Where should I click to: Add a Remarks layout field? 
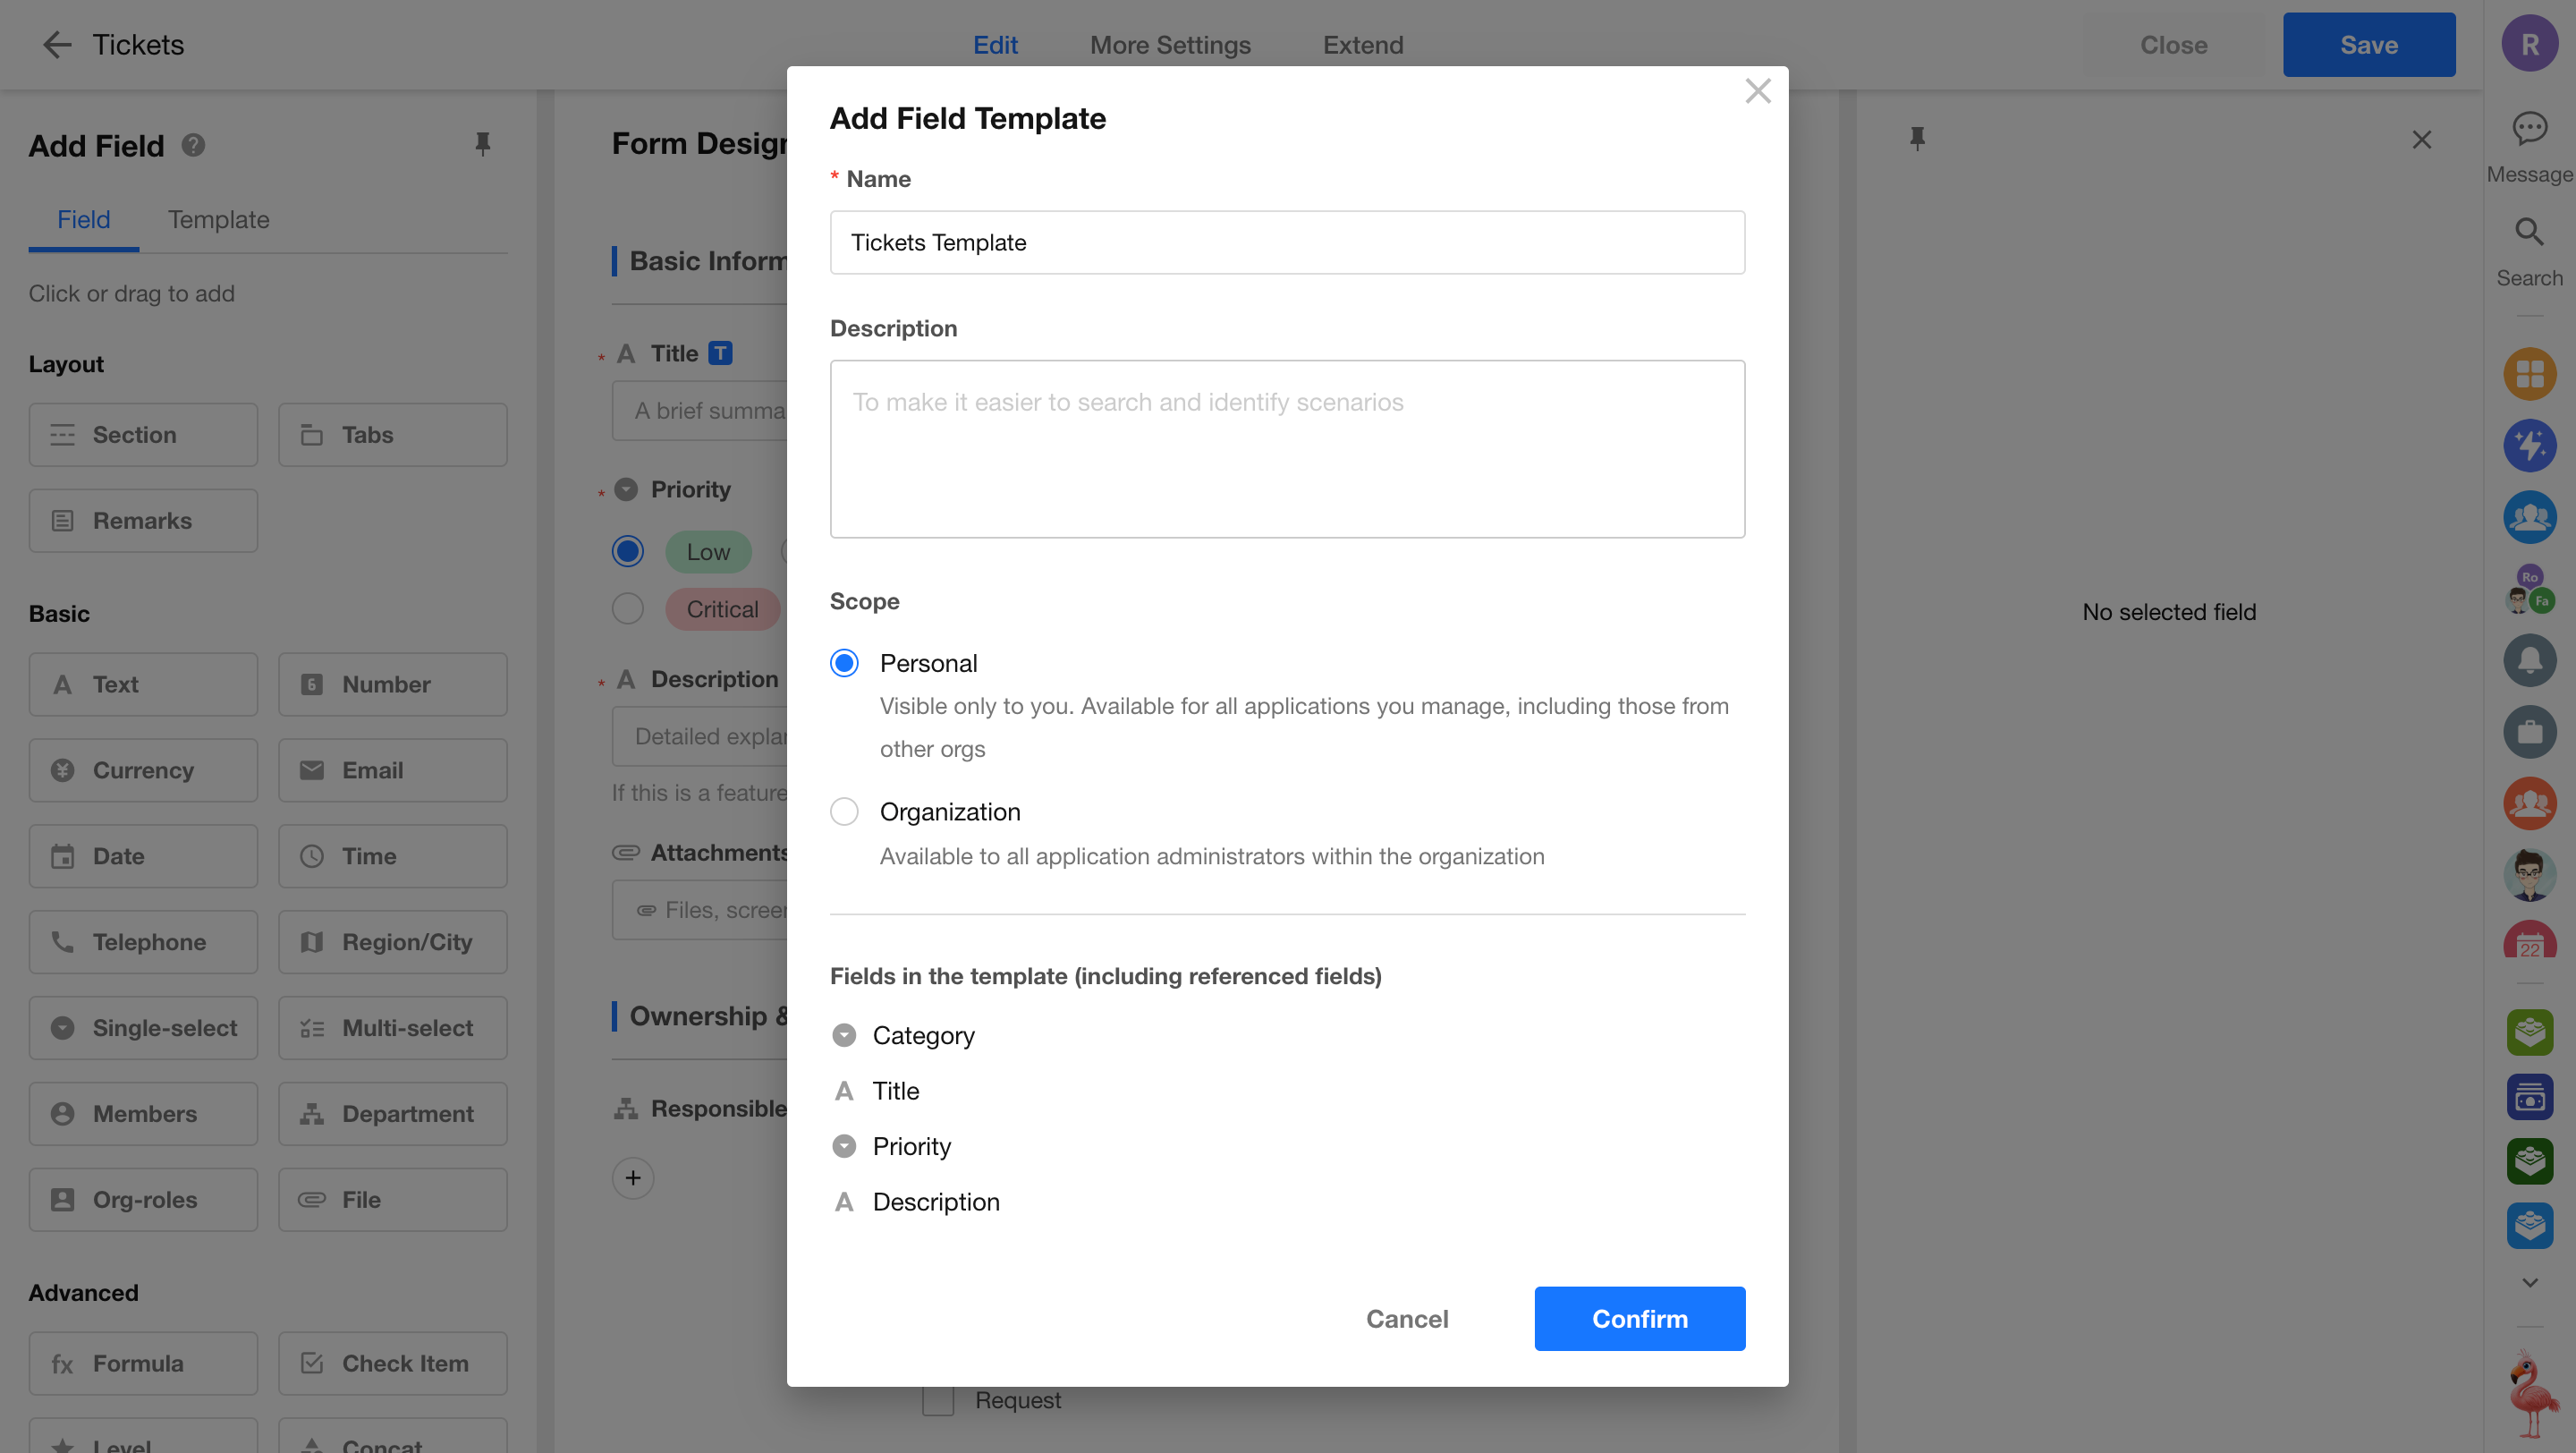[143, 521]
